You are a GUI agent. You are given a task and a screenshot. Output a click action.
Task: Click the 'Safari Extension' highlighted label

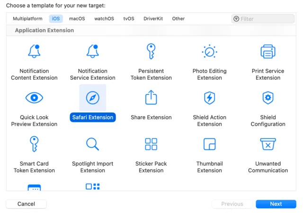click(x=93, y=117)
